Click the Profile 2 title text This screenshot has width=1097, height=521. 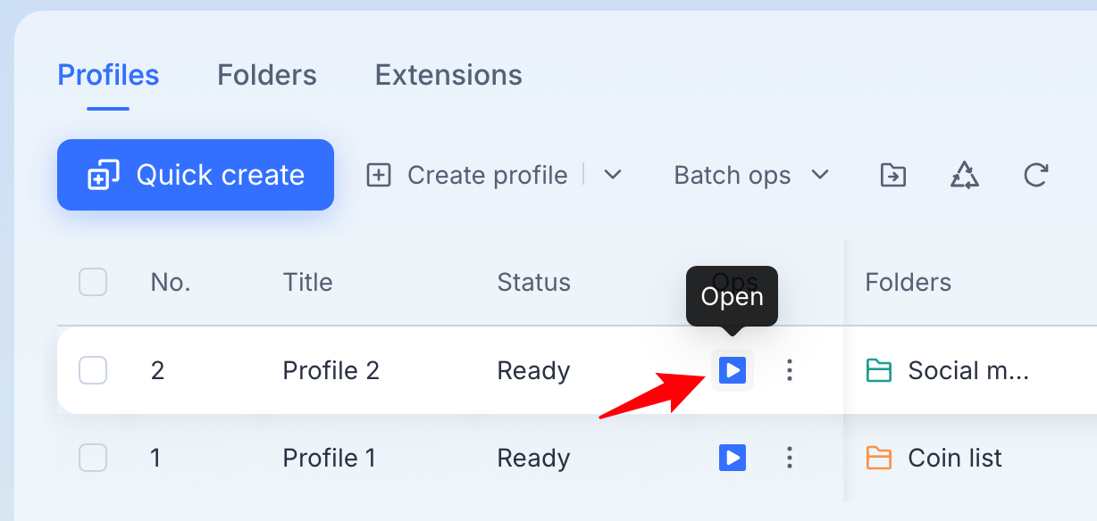(331, 370)
